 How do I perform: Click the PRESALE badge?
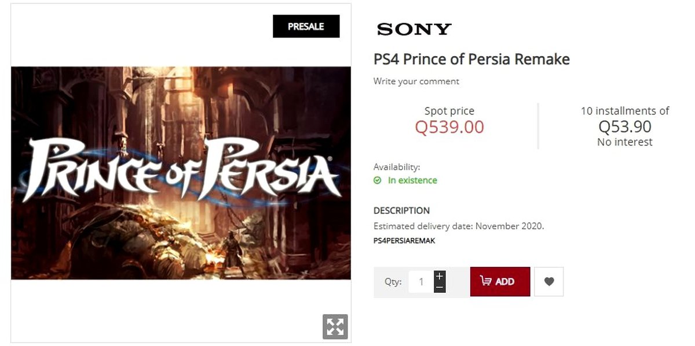(x=306, y=27)
